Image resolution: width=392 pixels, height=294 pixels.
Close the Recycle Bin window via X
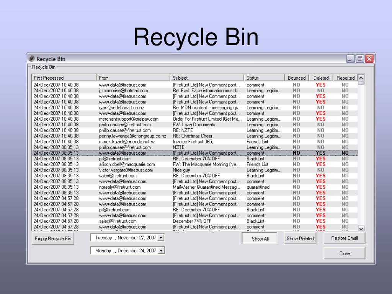[369, 59]
